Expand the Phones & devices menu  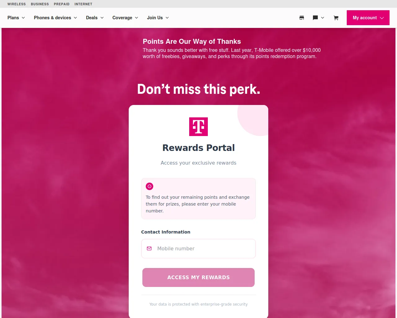[55, 18]
